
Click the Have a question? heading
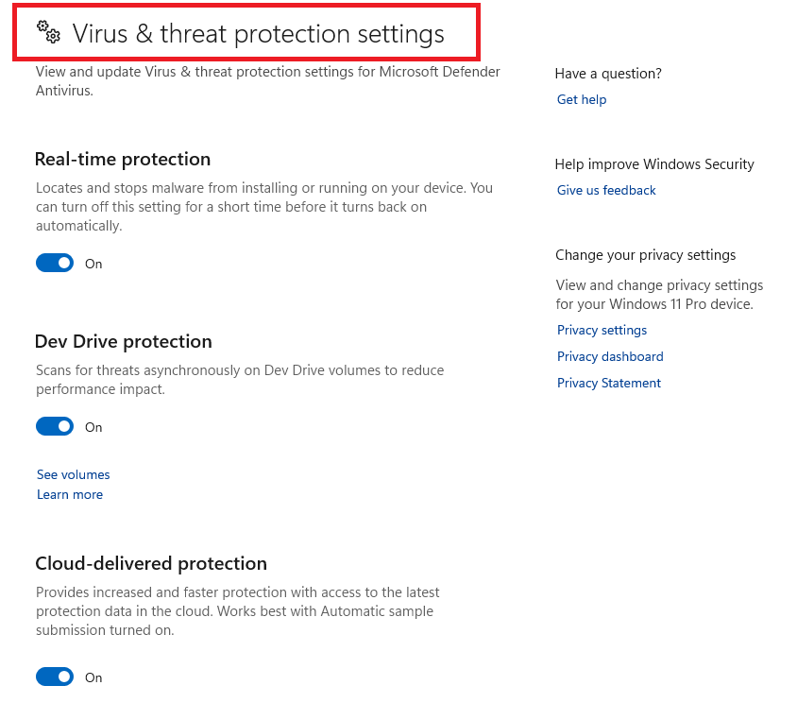(608, 74)
